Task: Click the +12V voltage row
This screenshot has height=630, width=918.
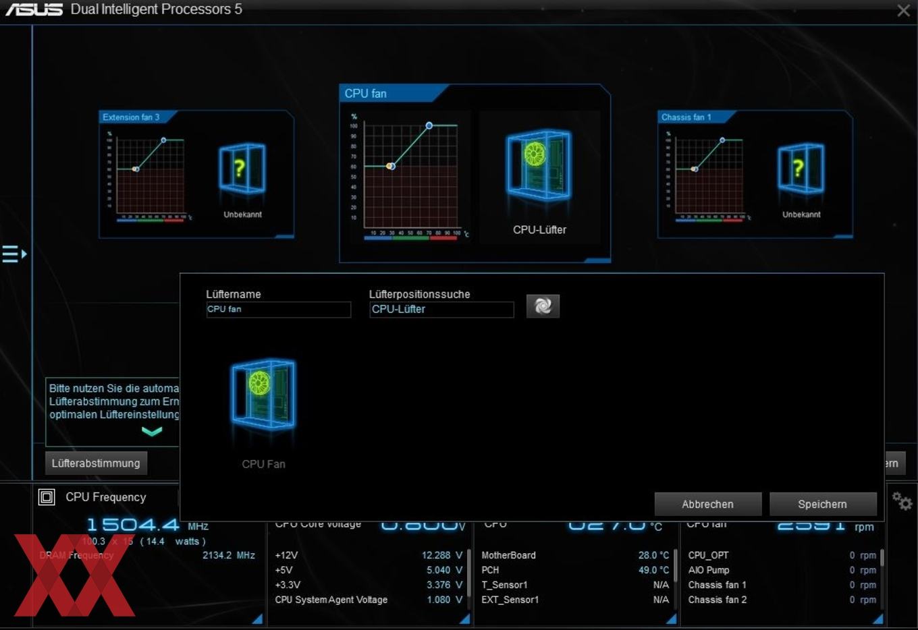Action: pyautogui.click(x=369, y=555)
